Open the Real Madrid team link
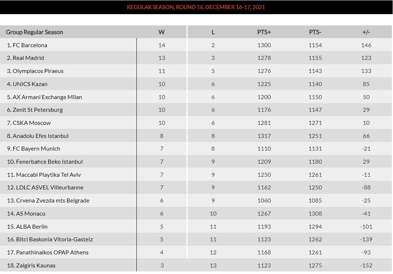Viewport: 393px width, 274px height. click(28, 58)
